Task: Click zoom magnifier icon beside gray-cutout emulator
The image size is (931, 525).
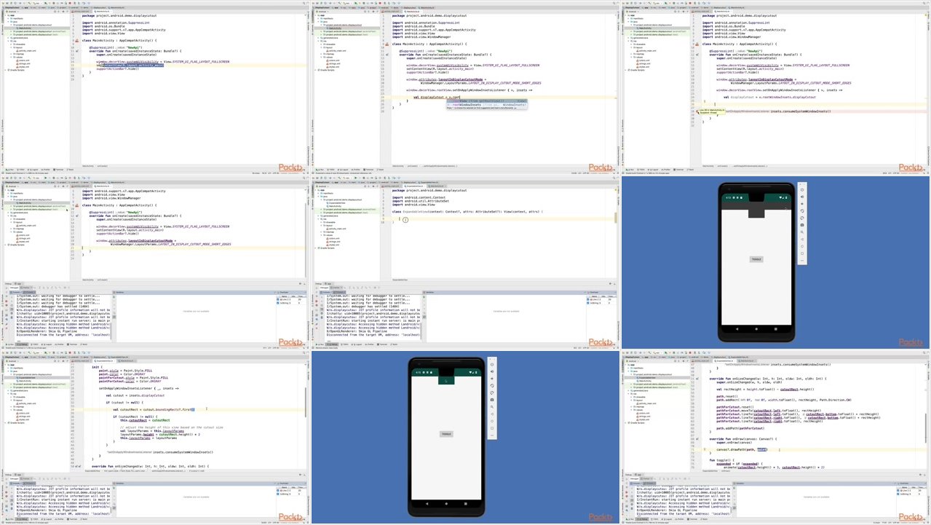Action: pyautogui.click(x=802, y=232)
